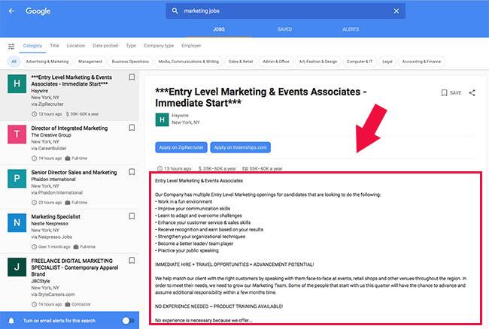489x329 pixels.
Task: Choose the Management category chip
Action: tap(90, 62)
